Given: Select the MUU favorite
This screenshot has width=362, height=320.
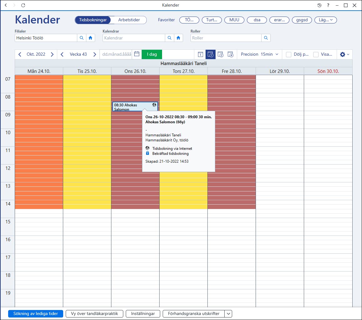Looking at the screenshot, I should [x=234, y=20].
